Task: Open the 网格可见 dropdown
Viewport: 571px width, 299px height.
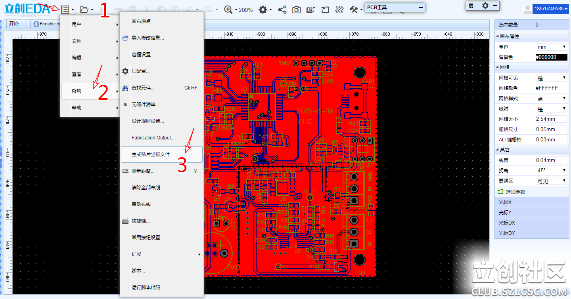Action: click(x=551, y=78)
